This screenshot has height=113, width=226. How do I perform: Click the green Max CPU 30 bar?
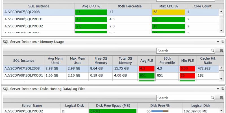[x=168, y=19]
